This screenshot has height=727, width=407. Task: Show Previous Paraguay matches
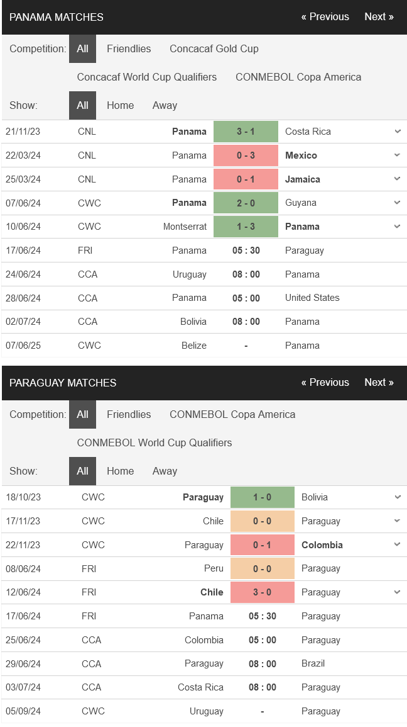coord(325,383)
